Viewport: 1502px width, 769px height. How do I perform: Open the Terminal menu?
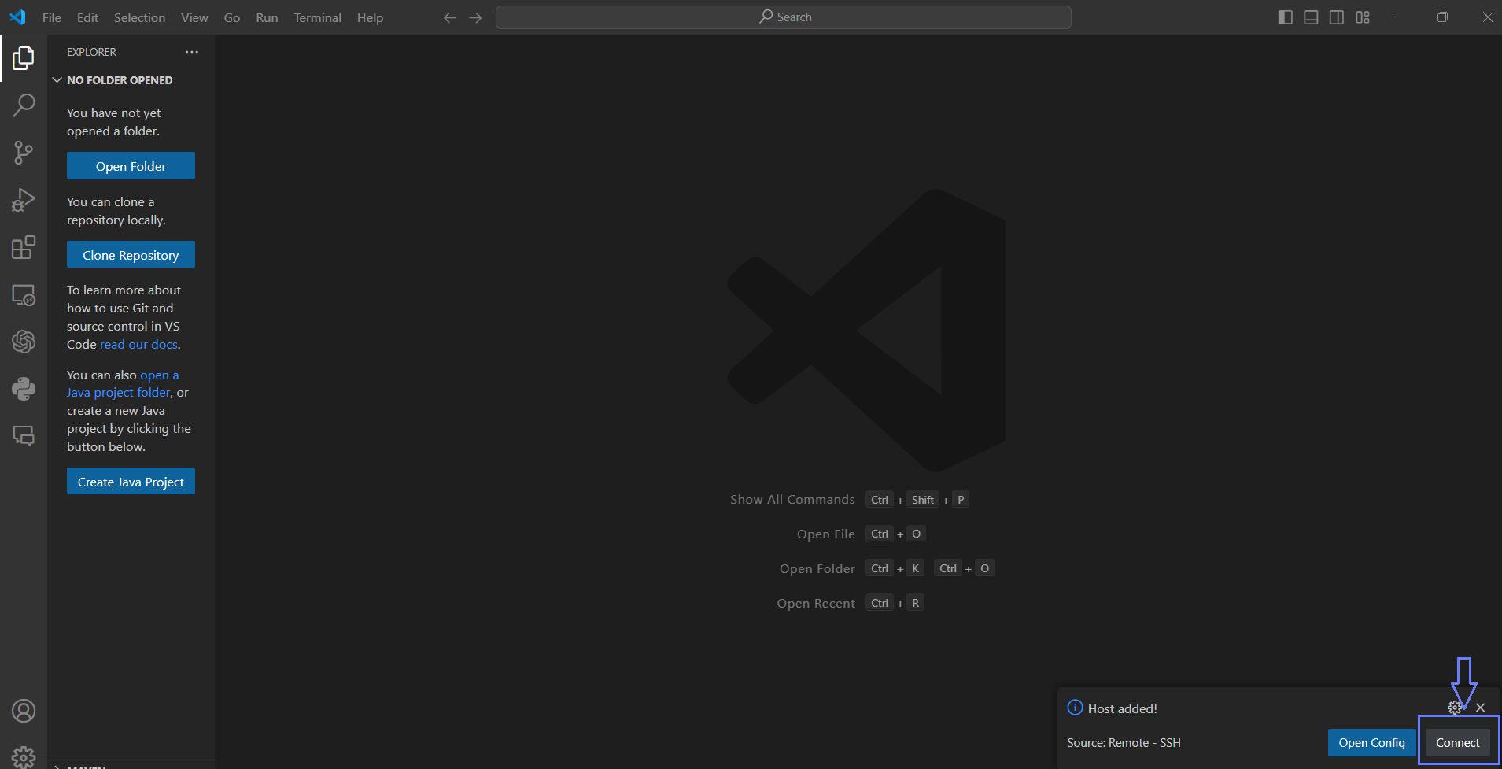tap(317, 17)
